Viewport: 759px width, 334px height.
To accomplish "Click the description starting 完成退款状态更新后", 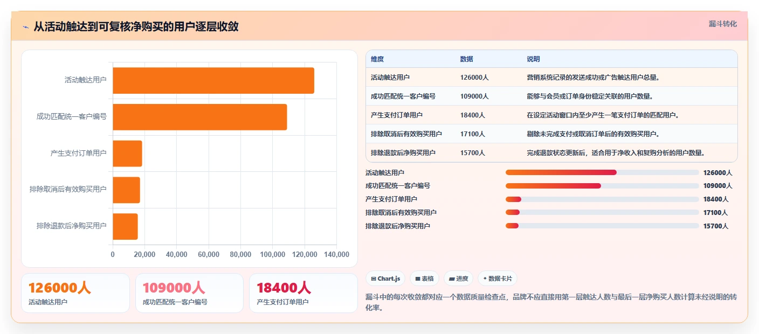I will pyautogui.click(x=616, y=153).
